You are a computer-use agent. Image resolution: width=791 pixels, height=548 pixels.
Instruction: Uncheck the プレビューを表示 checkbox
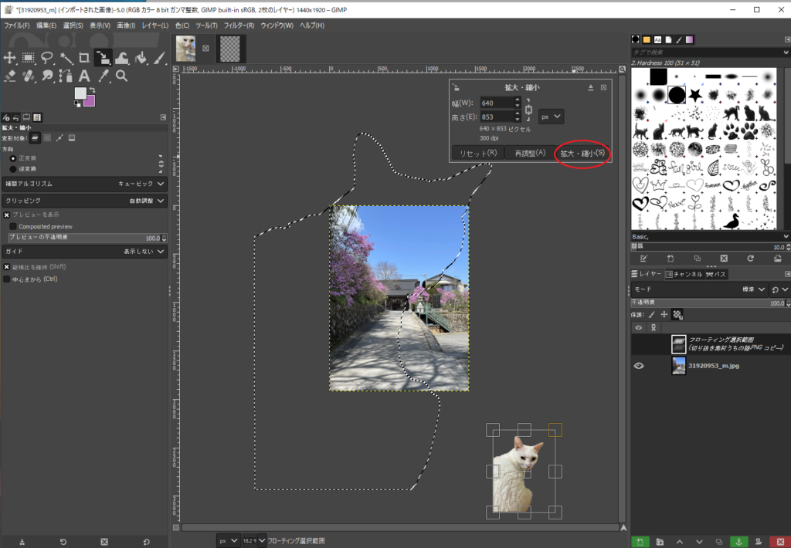tap(7, 215)
